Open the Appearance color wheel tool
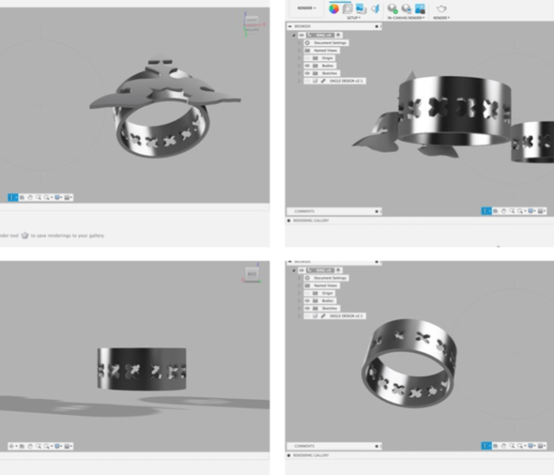This screenshot has width=554, height=475. (334, 9)
